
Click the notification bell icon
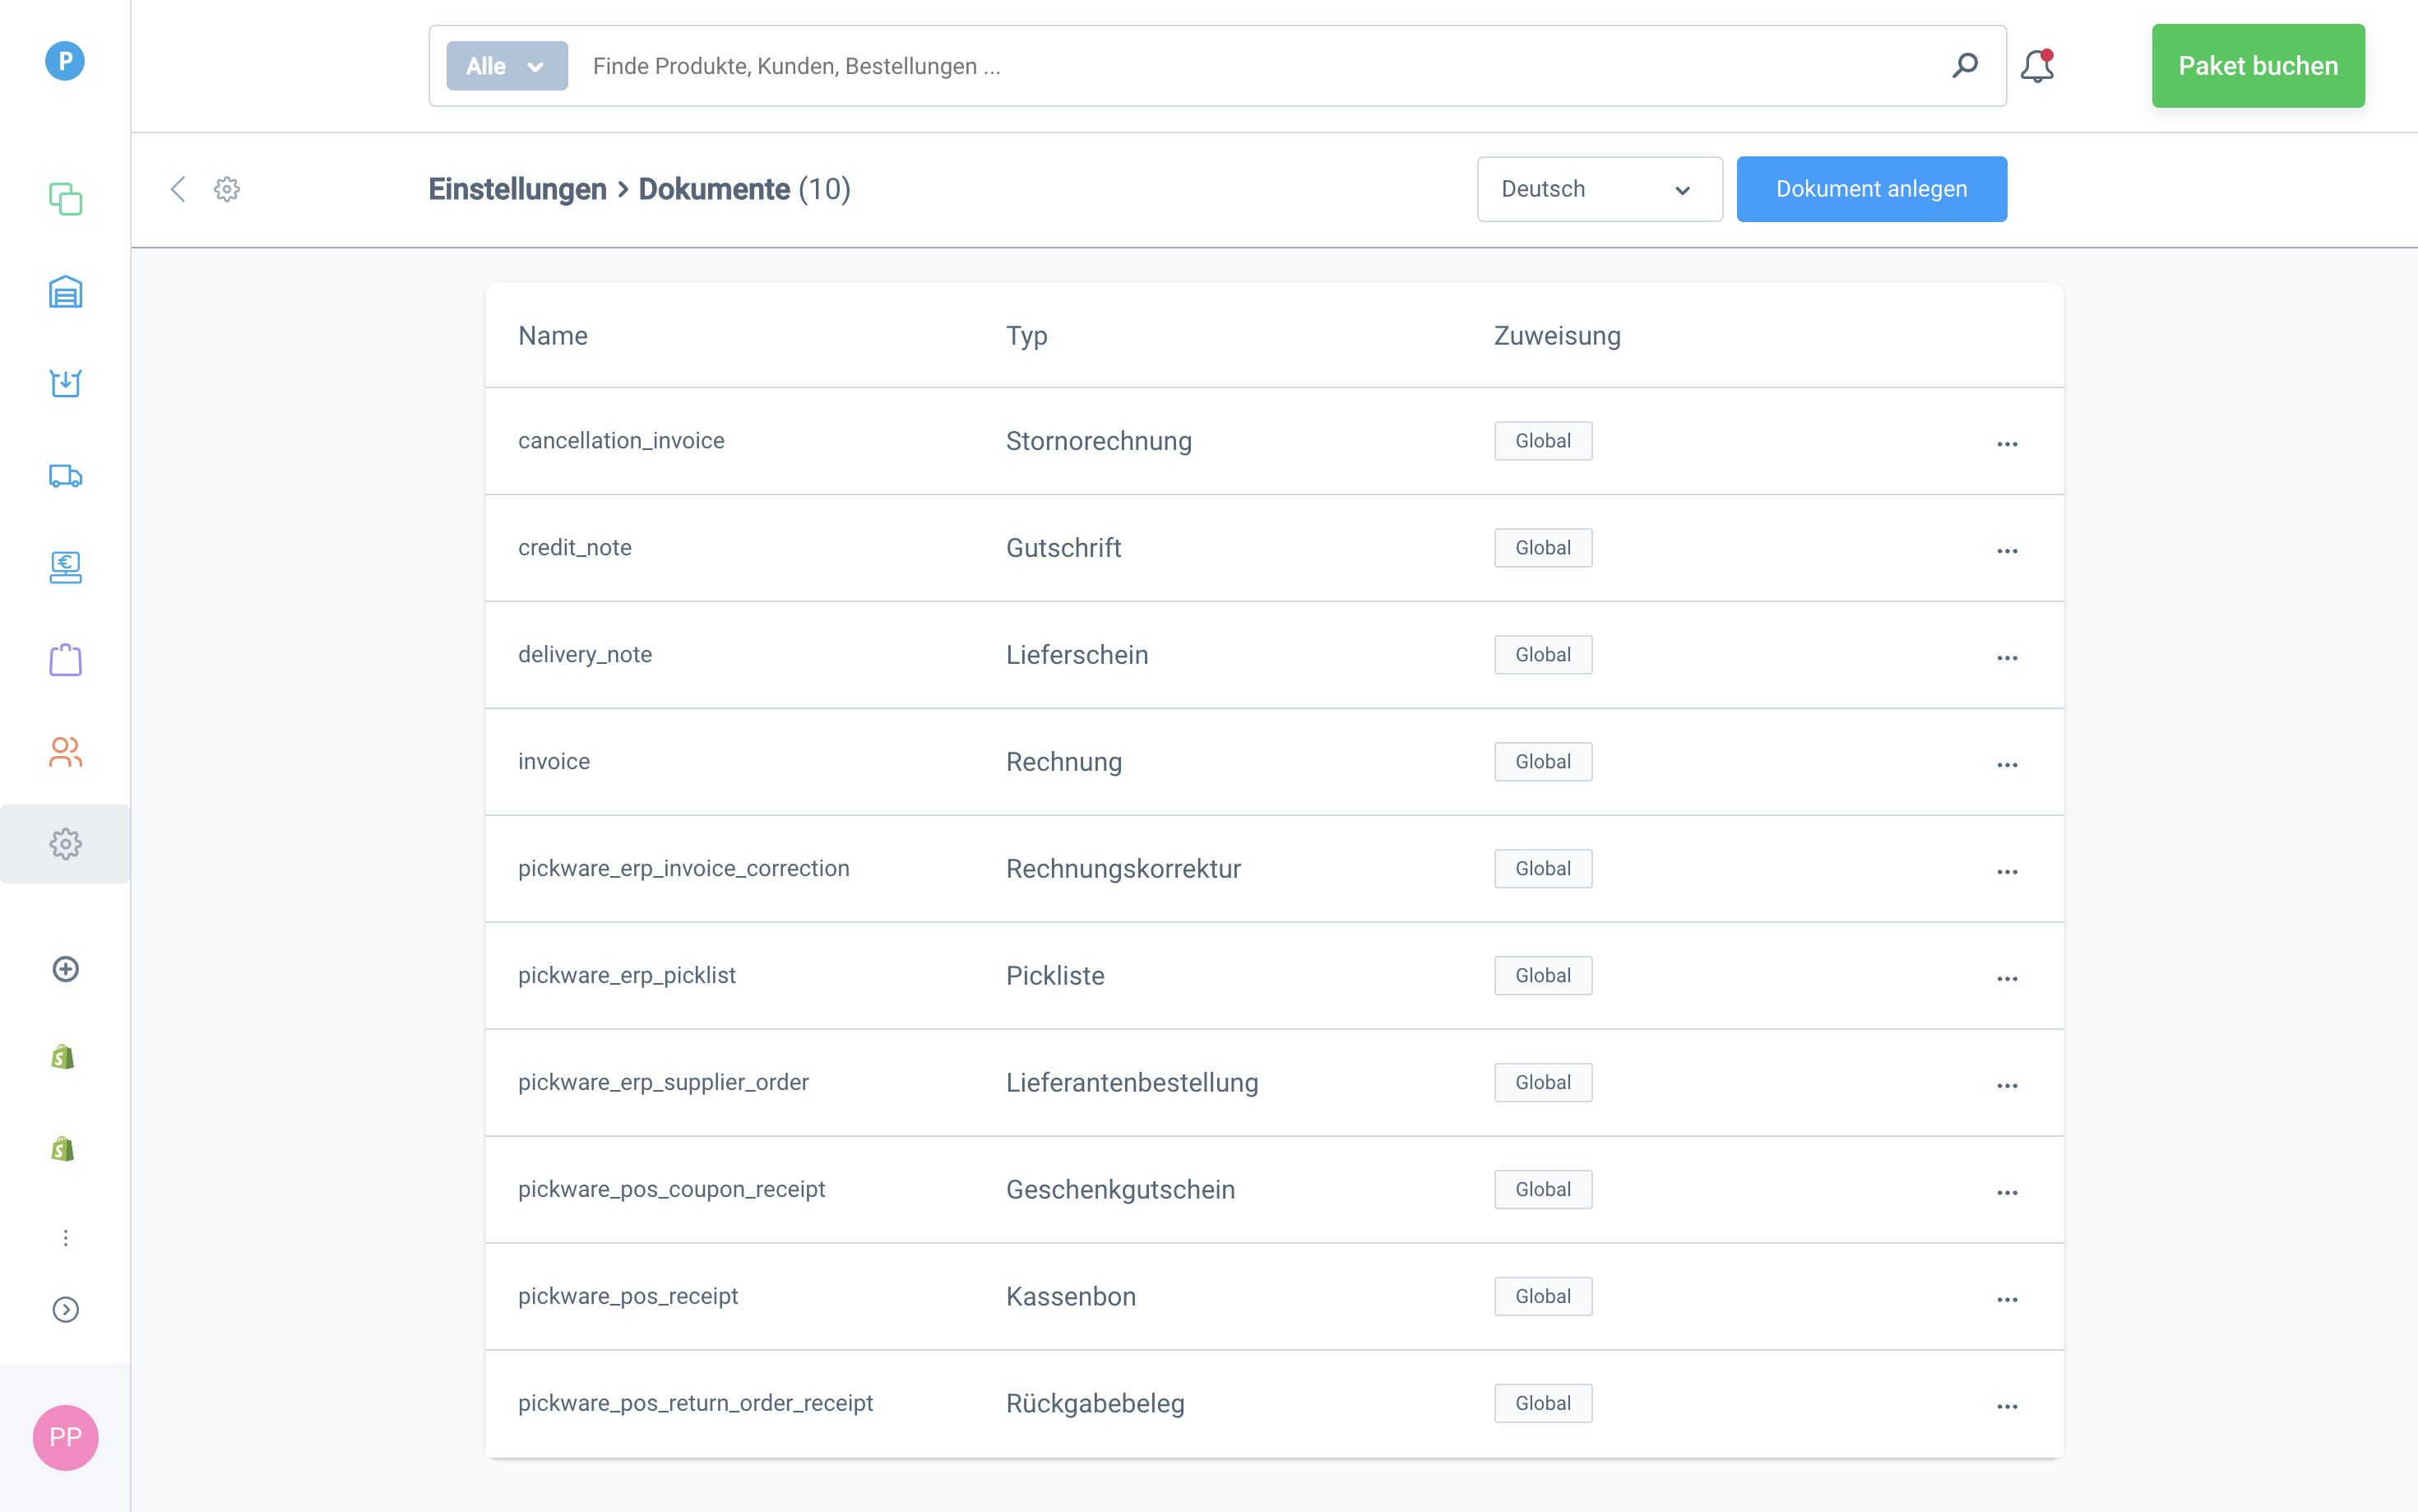pyautogui.click(x=2036, y=66)
